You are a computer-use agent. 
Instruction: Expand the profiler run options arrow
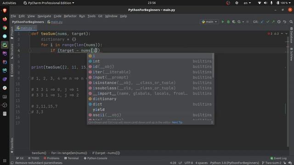[x=243, y=22]
